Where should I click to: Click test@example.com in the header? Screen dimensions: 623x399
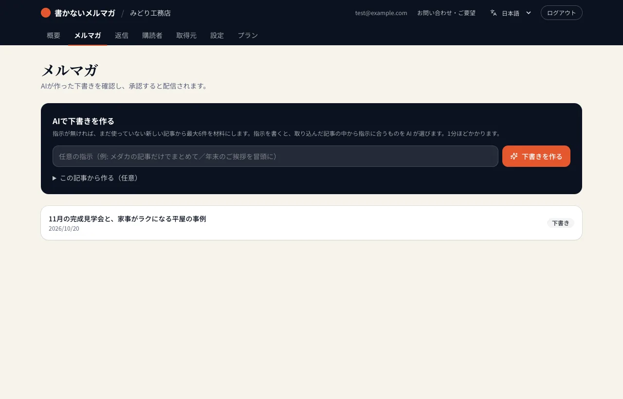(x=381, y=13)
